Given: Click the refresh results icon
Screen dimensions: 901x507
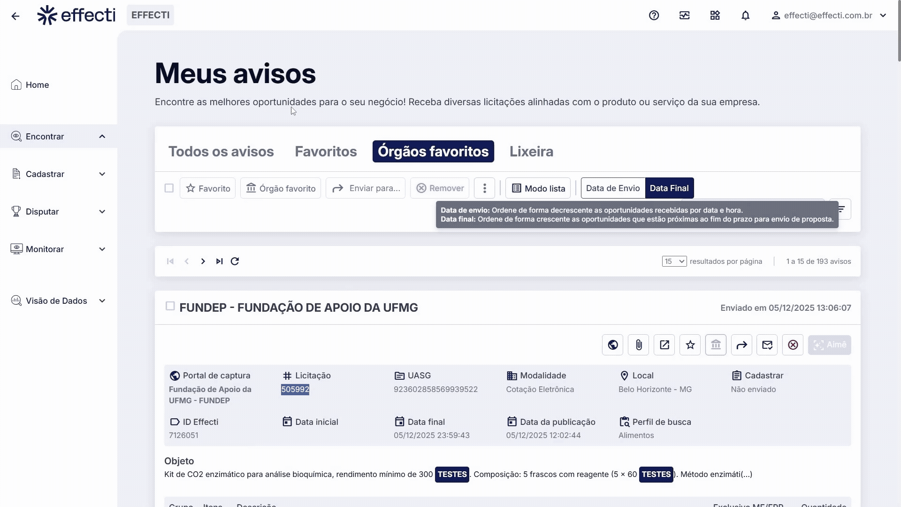Looking at the screenshot, I should [235, 261].
